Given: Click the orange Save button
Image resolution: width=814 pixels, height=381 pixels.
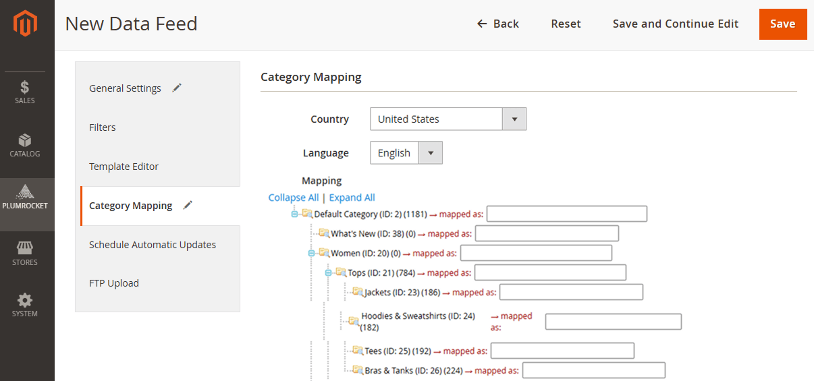Looking at the screenshot, I should [x=783, y=24].
